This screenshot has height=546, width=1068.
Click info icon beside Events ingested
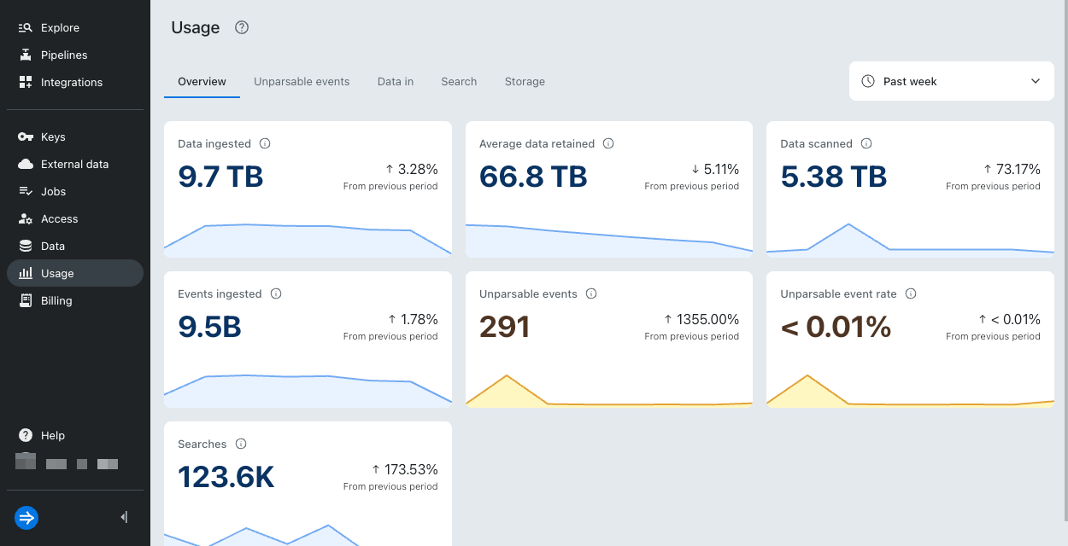[276, 293]
